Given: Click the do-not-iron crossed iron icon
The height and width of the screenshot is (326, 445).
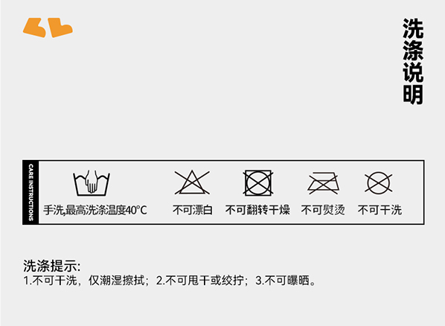Looking at the screenshot, I should 324,183.
